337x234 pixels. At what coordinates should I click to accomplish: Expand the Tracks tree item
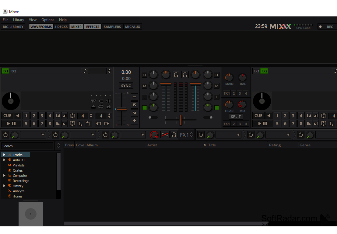tap(4, 155)
